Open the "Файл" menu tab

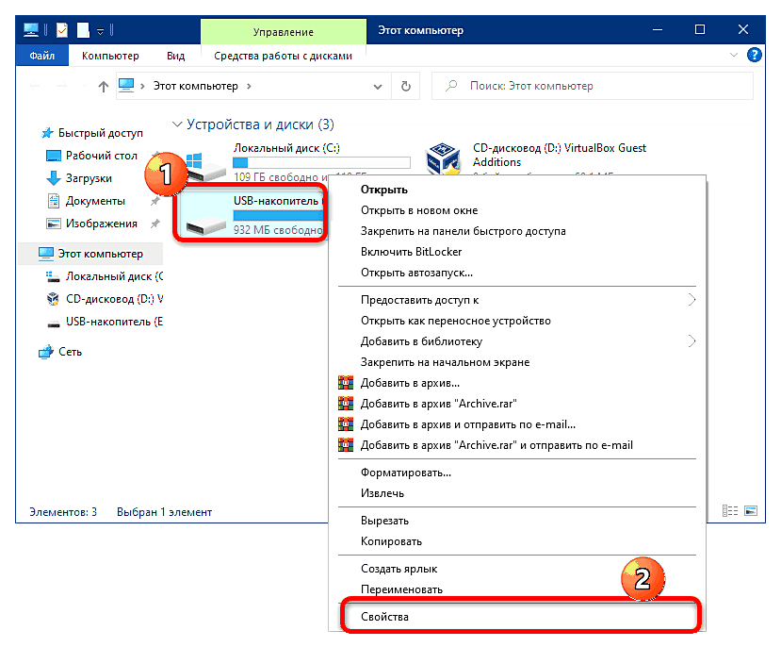point(41,56)
